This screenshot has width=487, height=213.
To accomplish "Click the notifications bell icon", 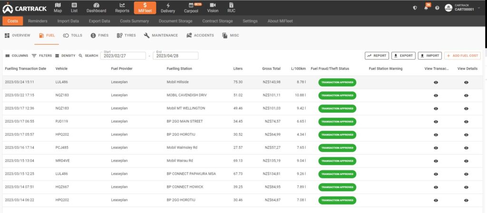I will (426, 8).
